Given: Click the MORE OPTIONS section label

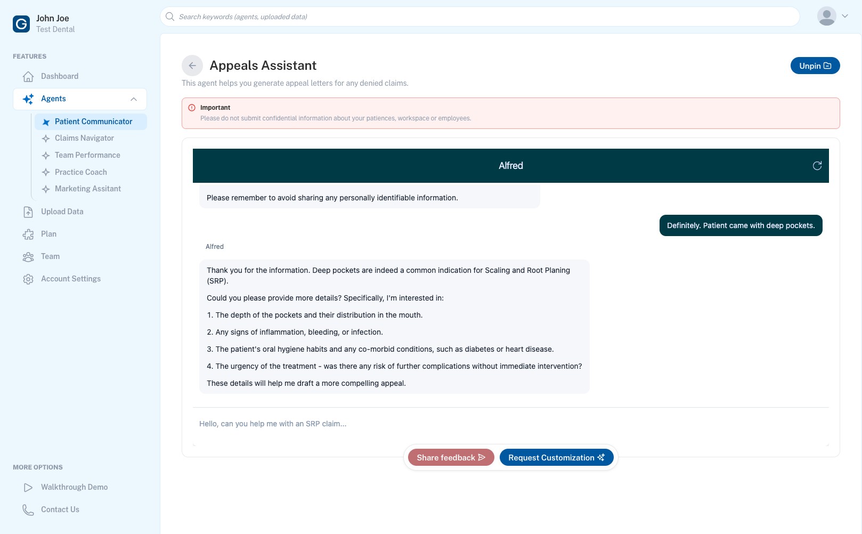Looking at the screenshot, I should [x=38, y=467].
